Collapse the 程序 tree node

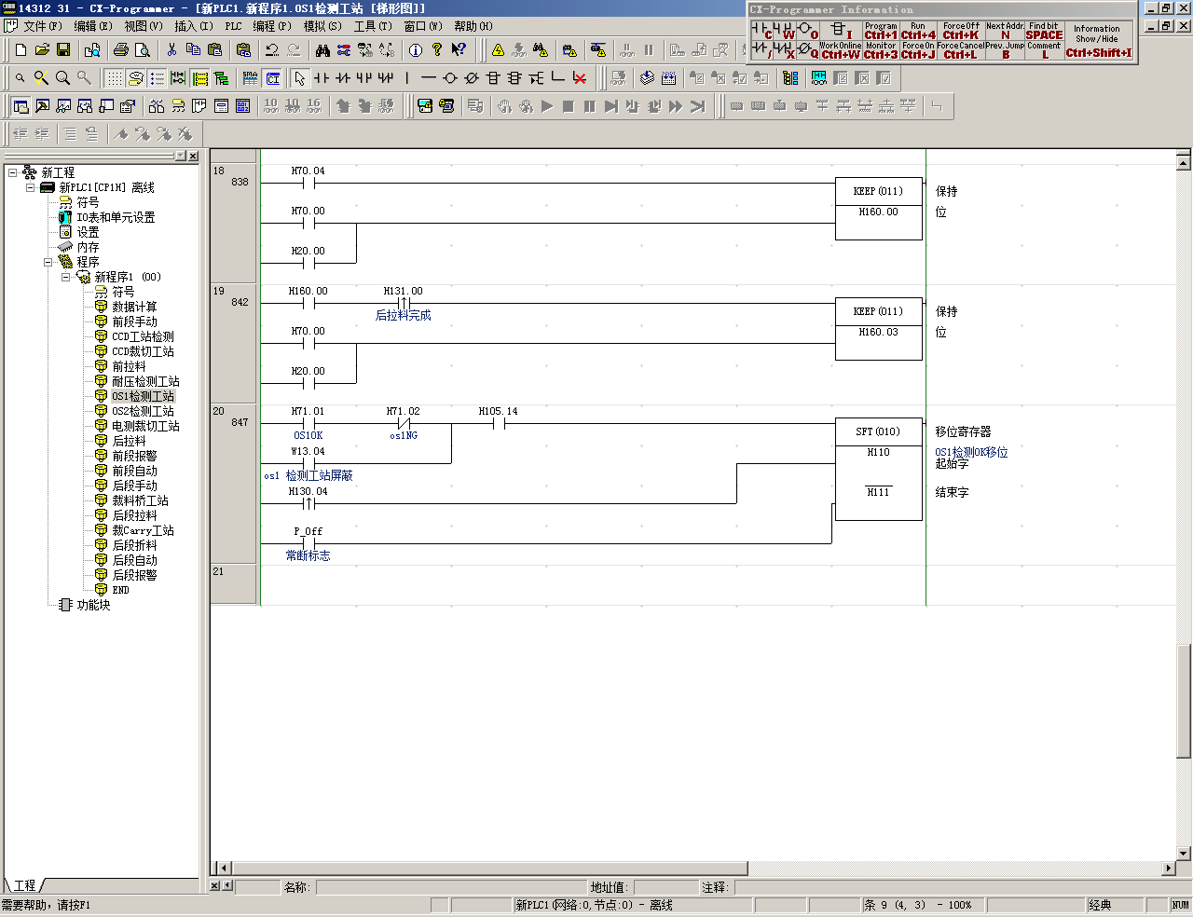[x=48, y=262]
